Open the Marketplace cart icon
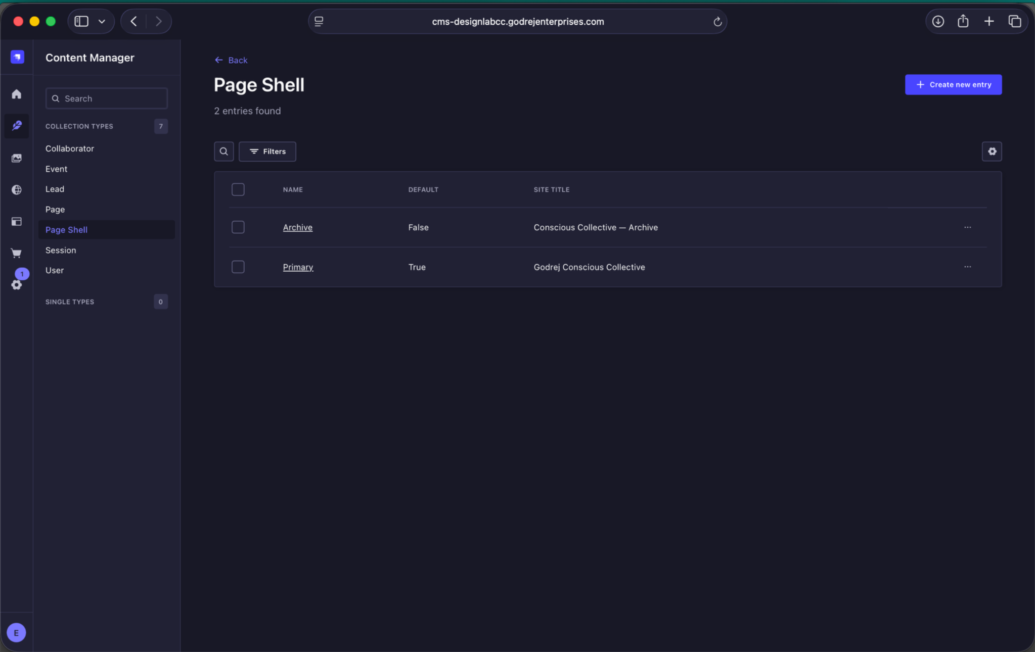 (17, 253)
